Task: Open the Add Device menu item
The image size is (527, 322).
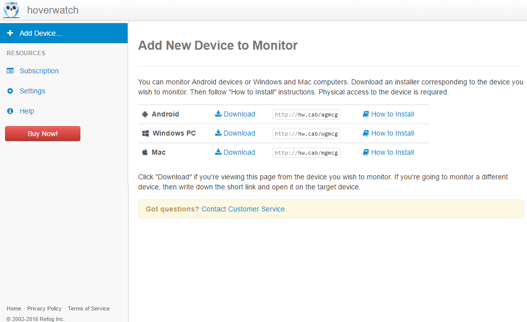Action: [64, 33]
